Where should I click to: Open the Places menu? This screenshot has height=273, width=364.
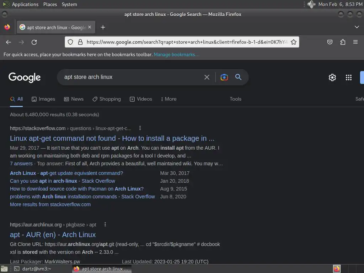[x=50, y=4]
